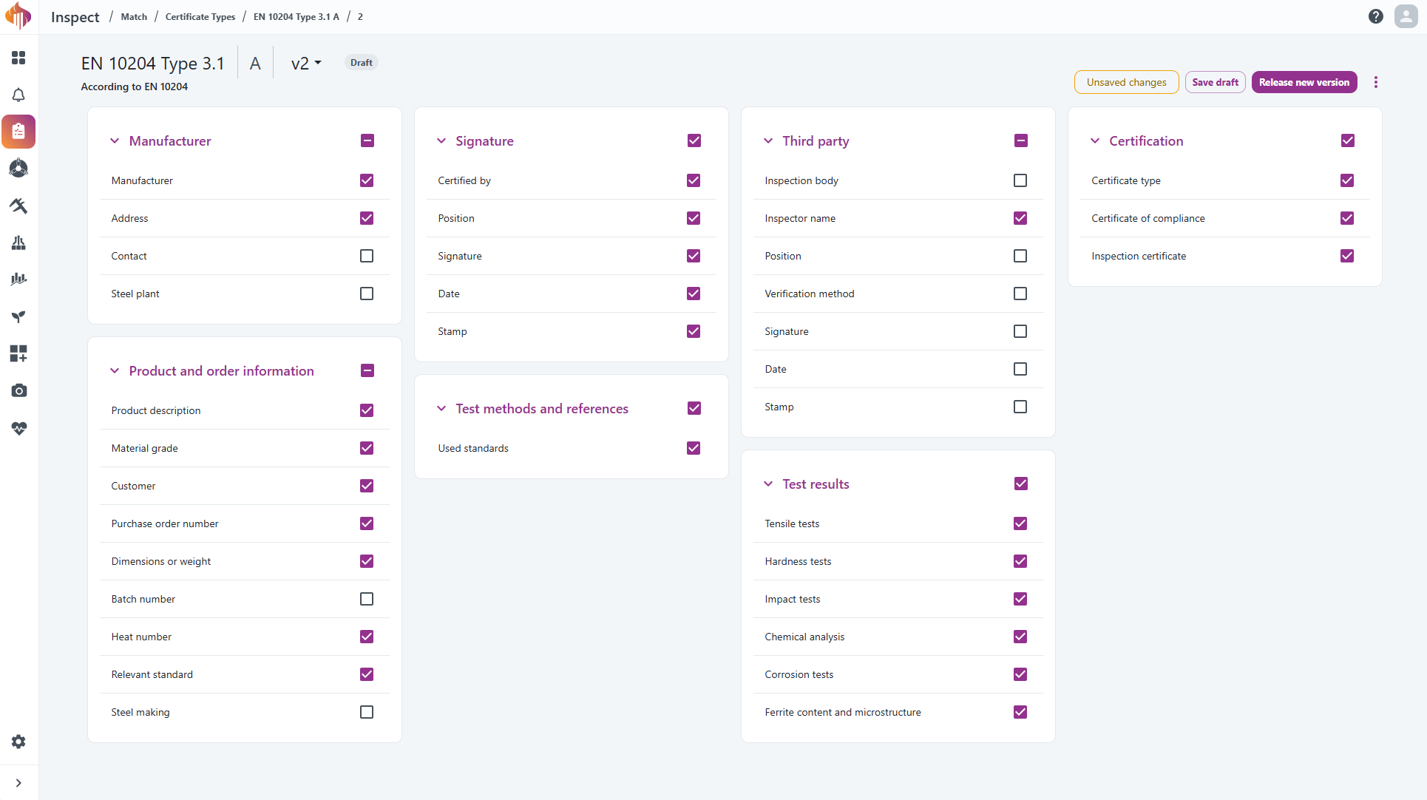The width and height of the screenshot is (1427, 800).
Task: Click the Save draft button
Action: click(1215, 82)
